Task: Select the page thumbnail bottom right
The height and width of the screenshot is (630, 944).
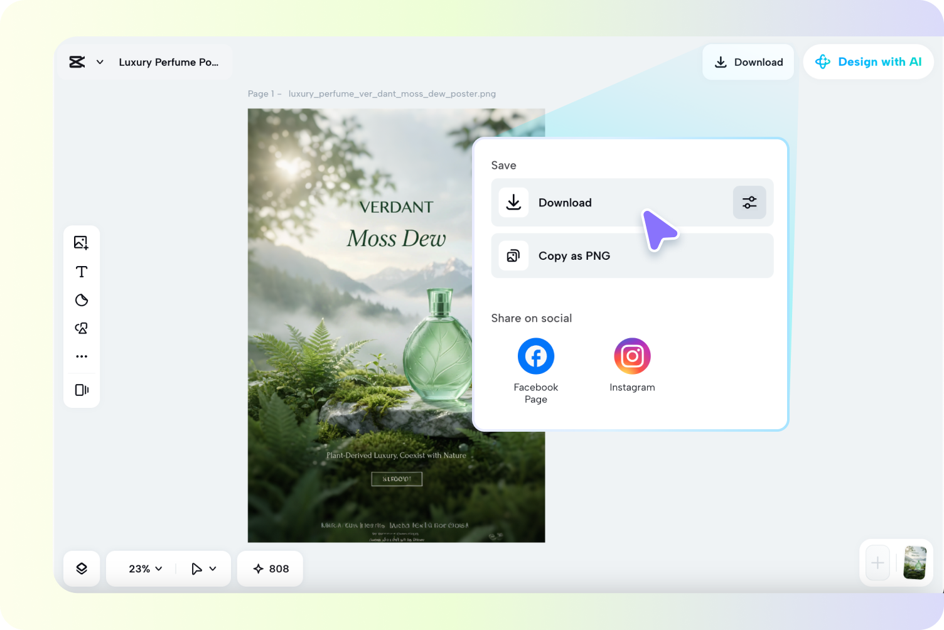Action: 914,563
